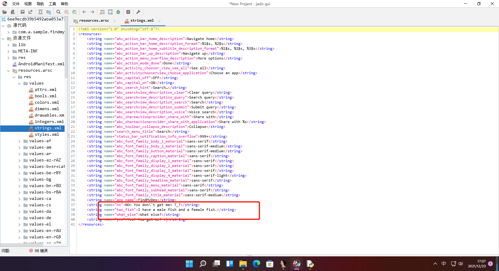Open class search pink magnifier icon

coord(66,12)
